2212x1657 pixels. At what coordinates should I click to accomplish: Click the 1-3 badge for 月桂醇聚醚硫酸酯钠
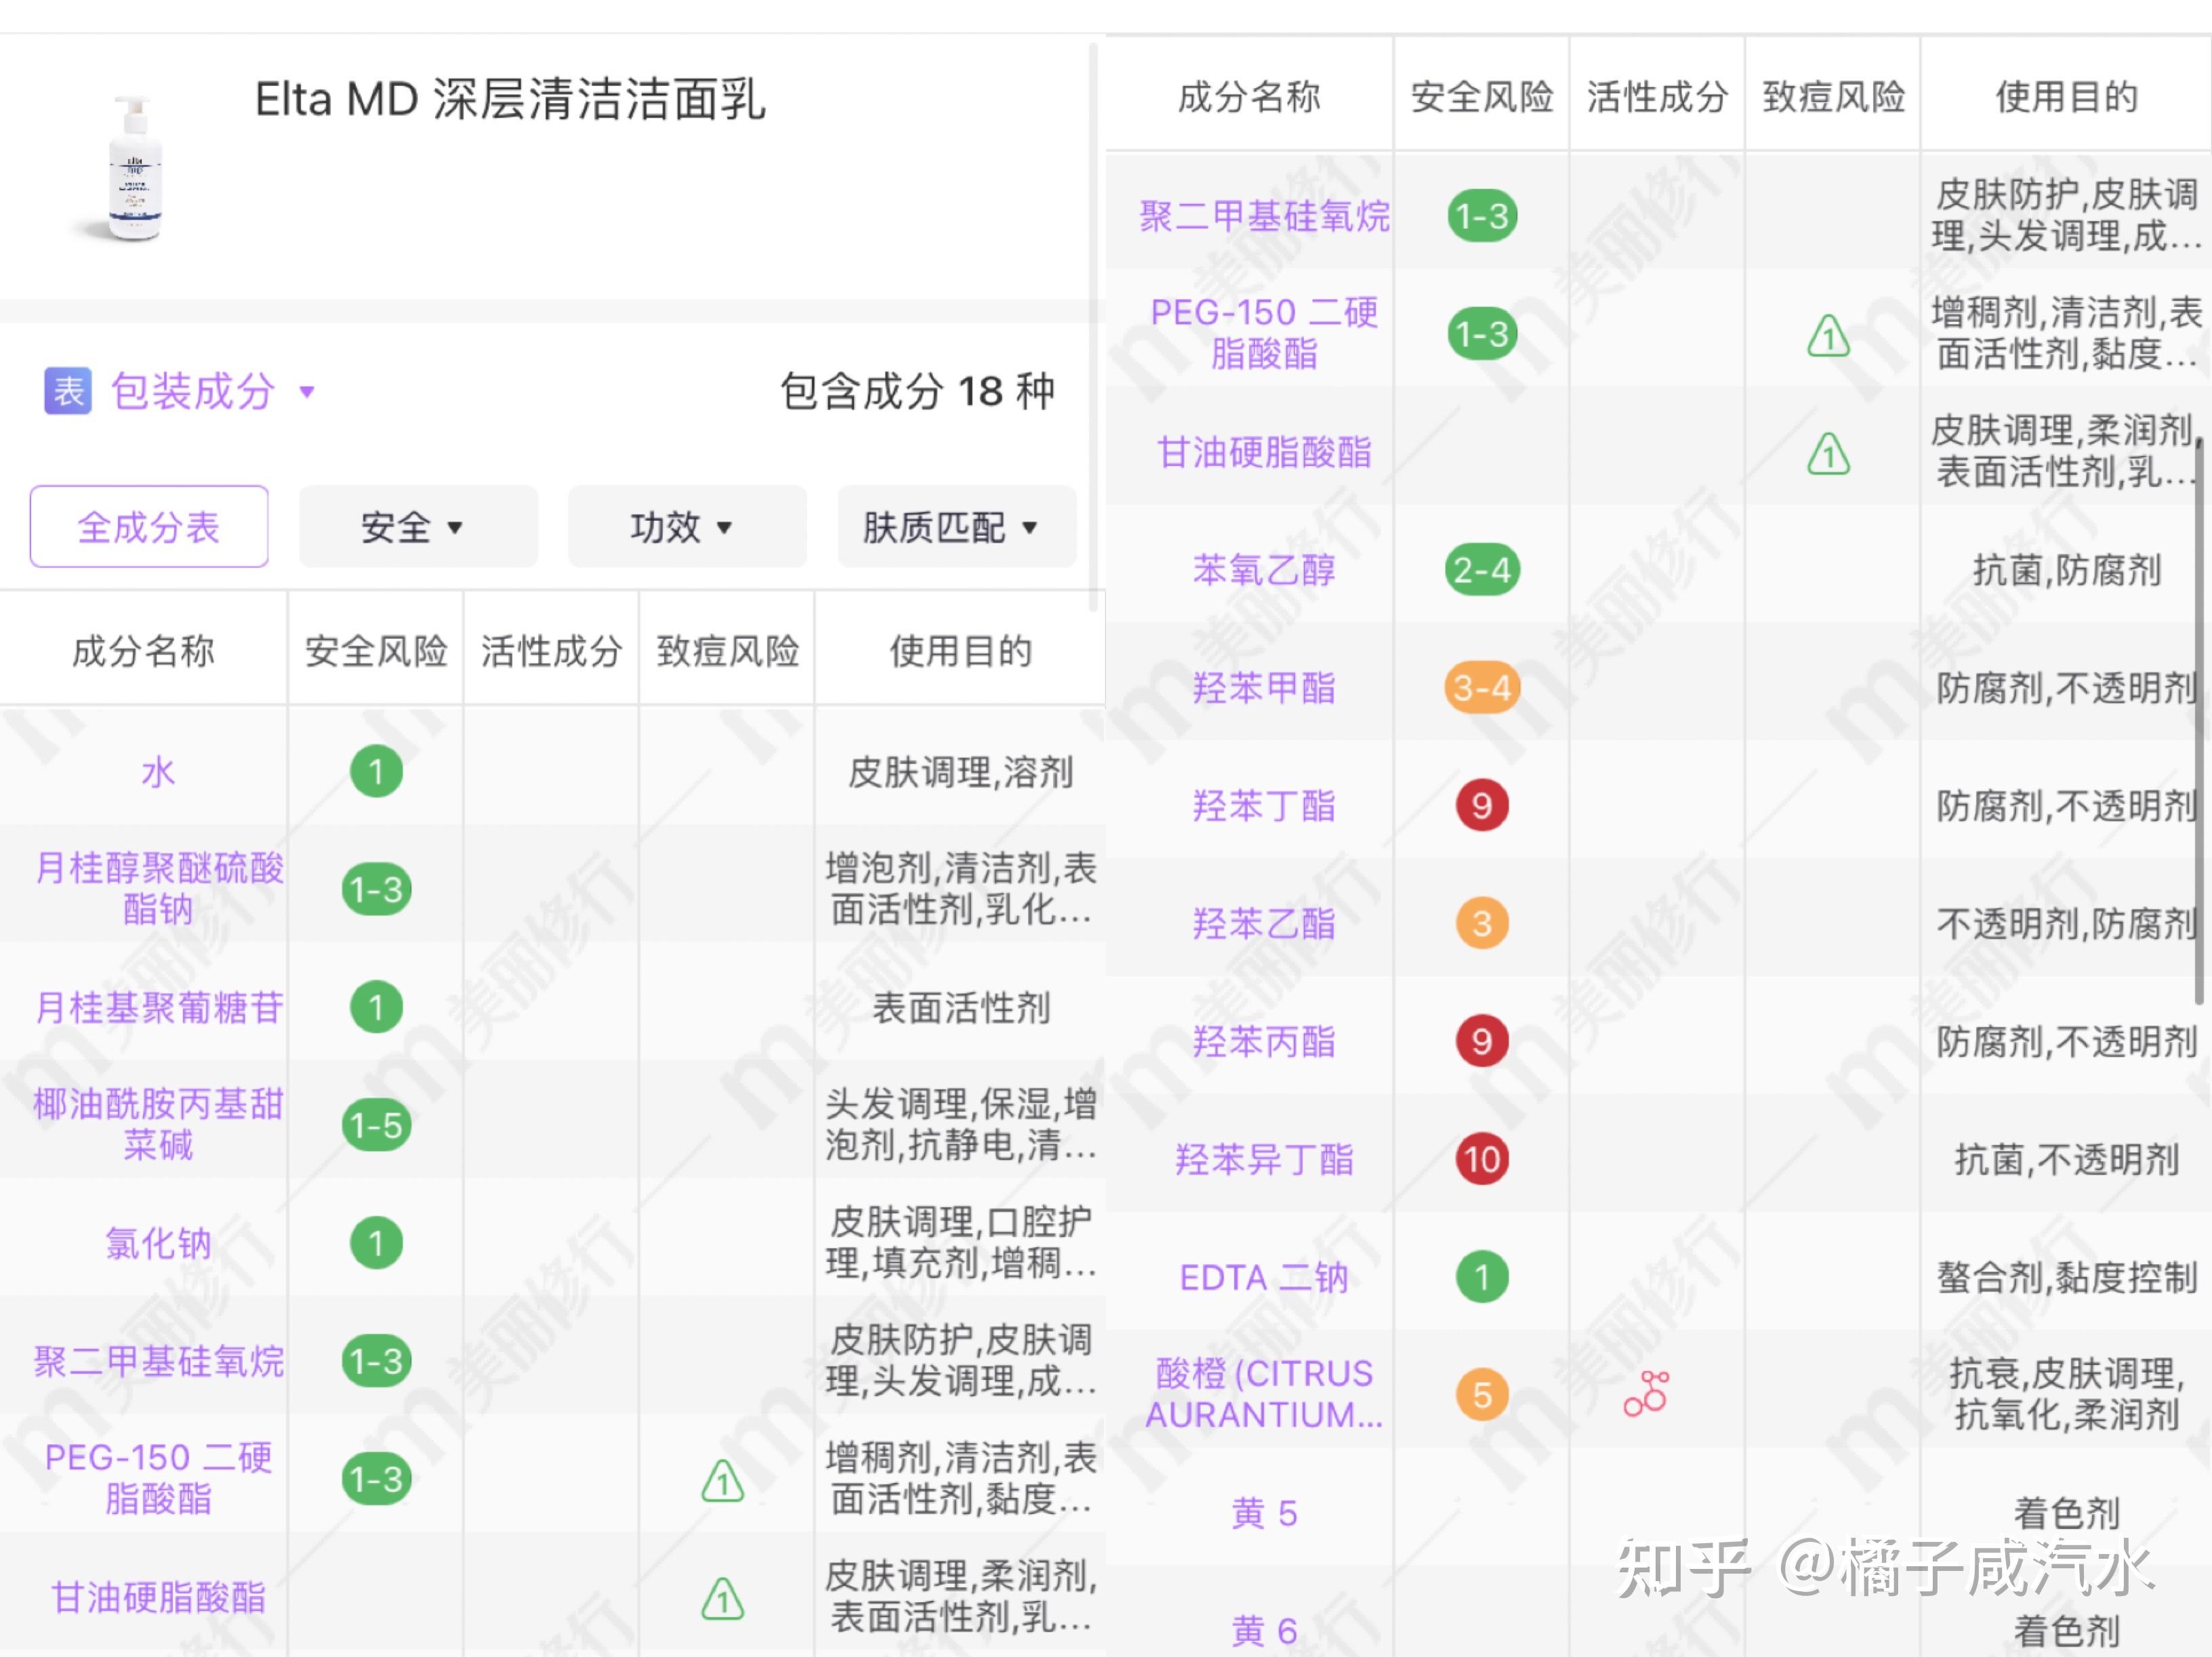(x=376, y=889)
